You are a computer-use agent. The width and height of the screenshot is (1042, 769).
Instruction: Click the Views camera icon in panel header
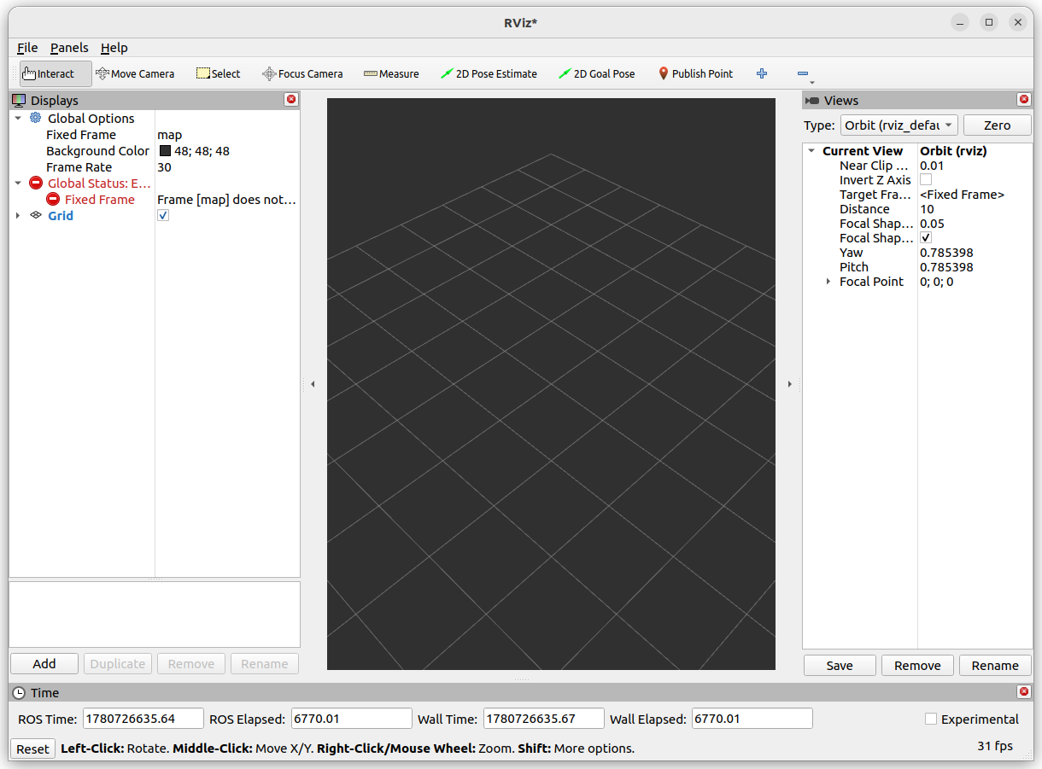tap(812, 100)
